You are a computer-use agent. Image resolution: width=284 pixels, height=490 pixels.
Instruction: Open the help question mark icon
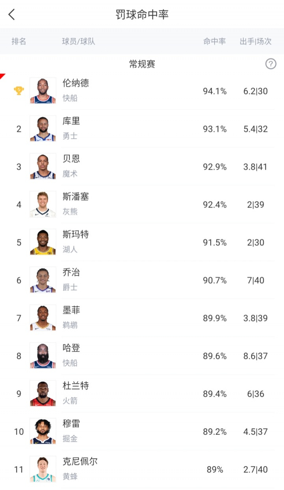pos(271,64)
